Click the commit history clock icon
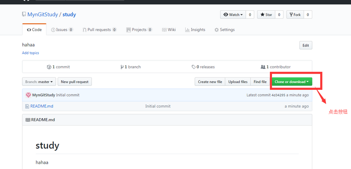This screenshot has height=169, width=351. (49, 67)
